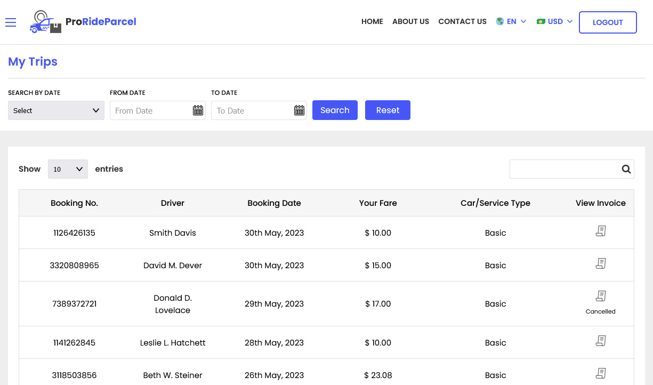The image size is (653, 385).
Task: Sort by Booking No. column header
Action: click(74, 203)
